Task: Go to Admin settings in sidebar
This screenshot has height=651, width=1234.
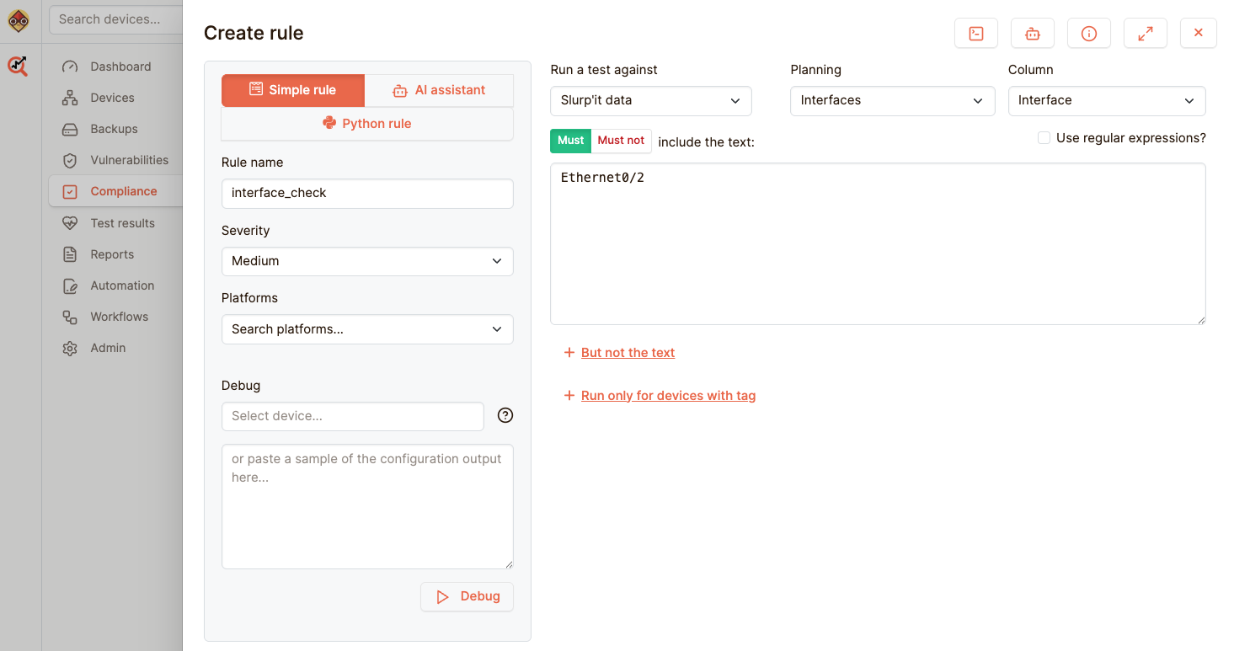Action: [108, 348]
